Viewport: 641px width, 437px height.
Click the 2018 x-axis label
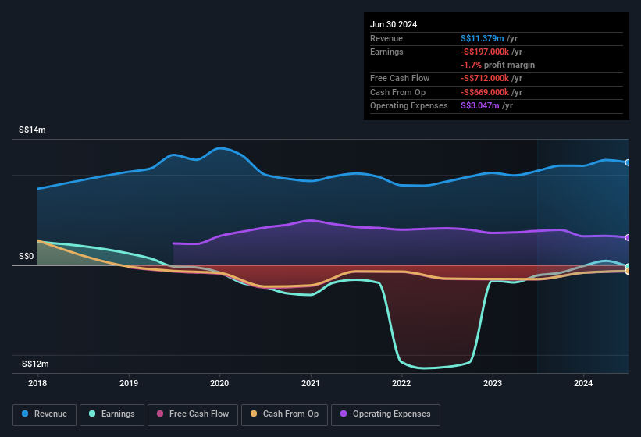(37, 383)
